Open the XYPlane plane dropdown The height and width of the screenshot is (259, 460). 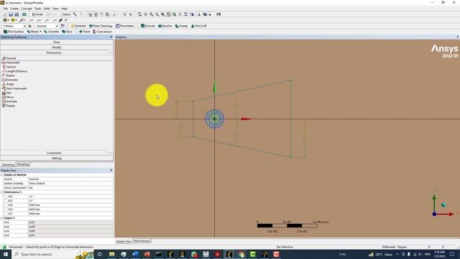24,26
